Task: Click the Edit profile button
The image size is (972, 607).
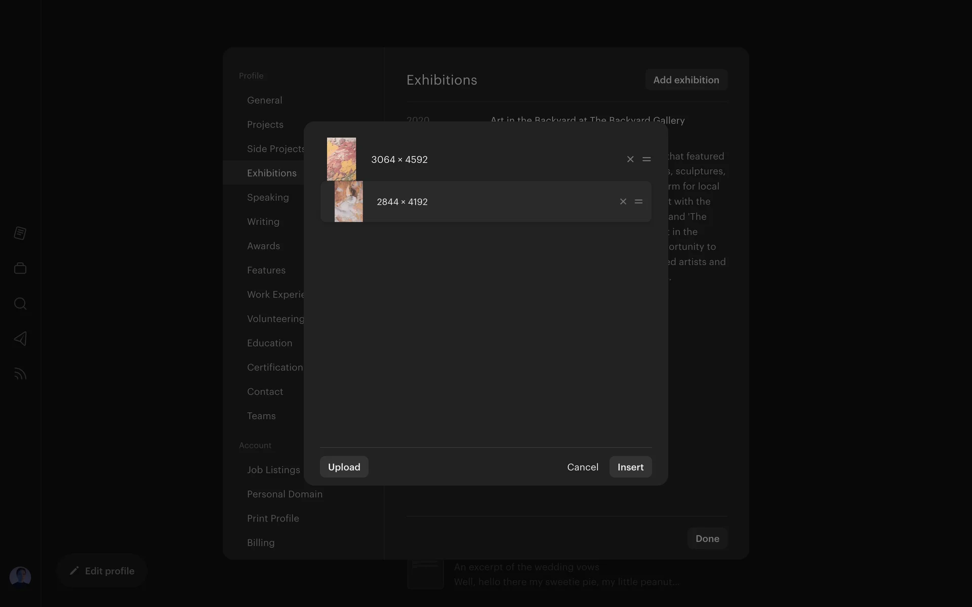Action: coord(102,571)
